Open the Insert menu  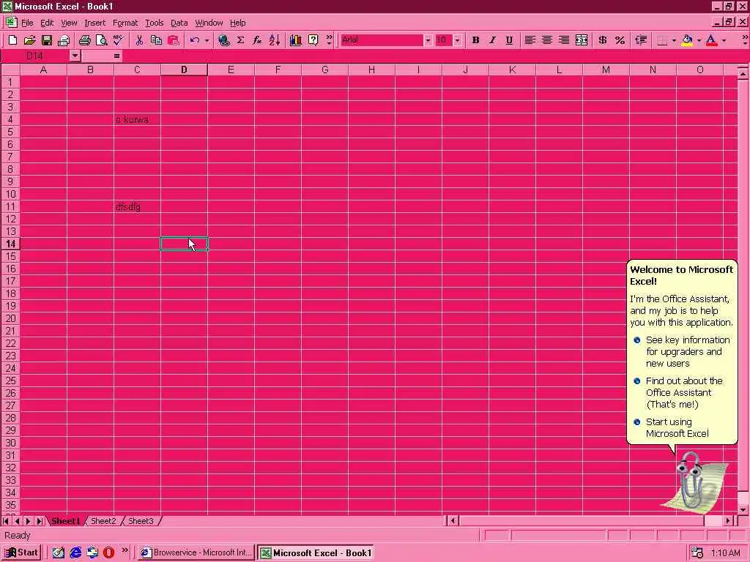(94, 23)
